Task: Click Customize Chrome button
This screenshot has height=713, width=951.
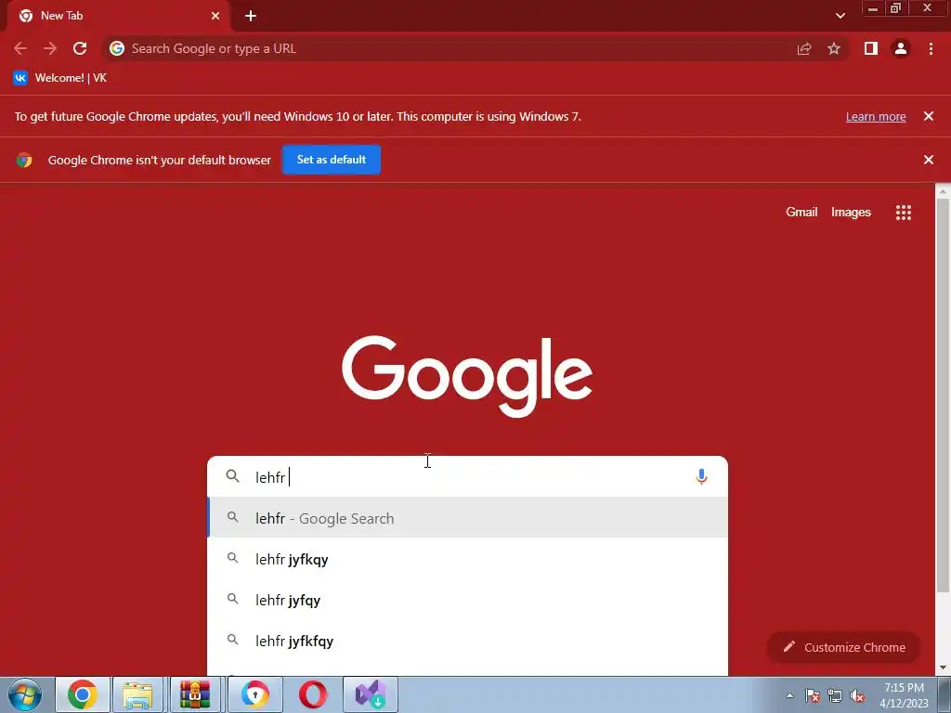Action: coord(843,647)
